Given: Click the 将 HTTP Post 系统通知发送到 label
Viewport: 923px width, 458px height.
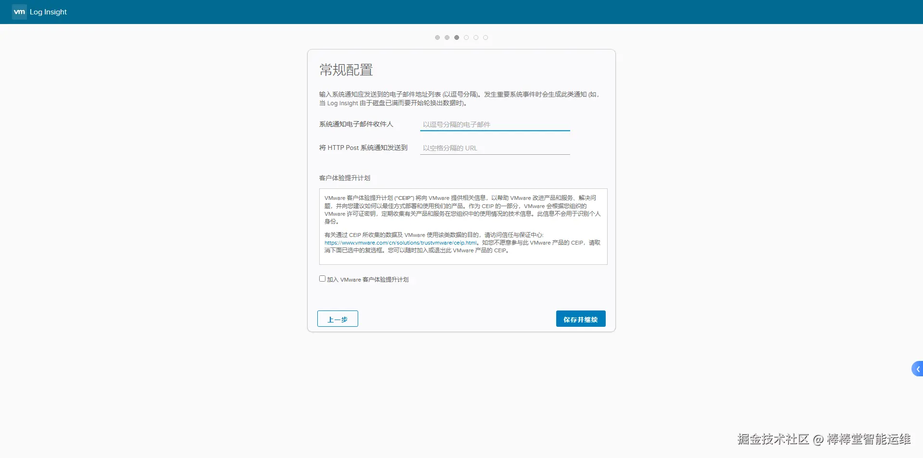Looking at the screenshot, I should click(x=363, y=148).
